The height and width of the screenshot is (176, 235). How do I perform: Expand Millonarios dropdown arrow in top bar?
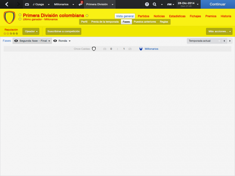coord(73,4)
